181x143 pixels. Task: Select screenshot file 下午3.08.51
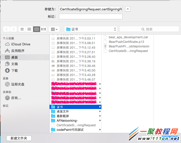click(76, 43)
